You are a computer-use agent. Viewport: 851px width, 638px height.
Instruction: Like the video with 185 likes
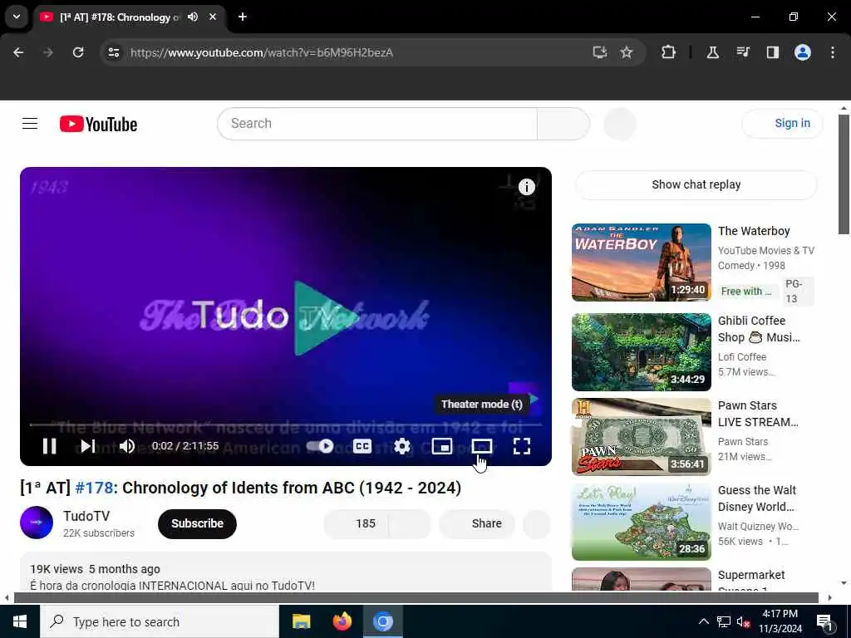tap(356, 523)
